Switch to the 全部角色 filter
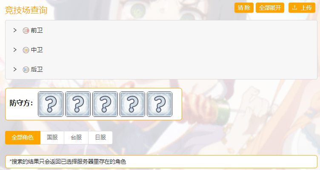Image resolution: width=320 pixels, height=170 pixels. tap(23, 138)
